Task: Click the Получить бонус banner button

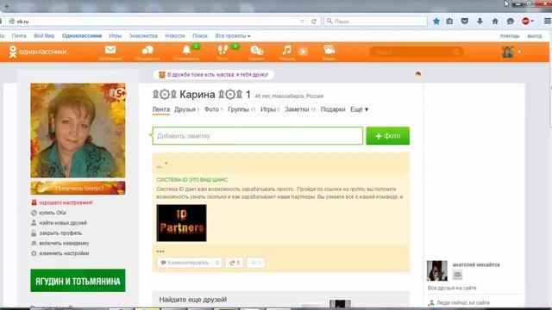Action: click(x=78, y=188)
